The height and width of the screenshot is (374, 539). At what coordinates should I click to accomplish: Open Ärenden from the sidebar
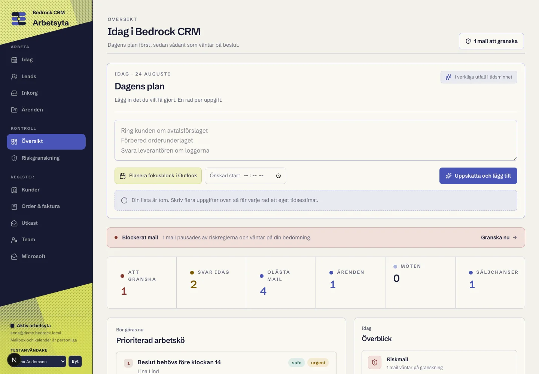point(46,110)
